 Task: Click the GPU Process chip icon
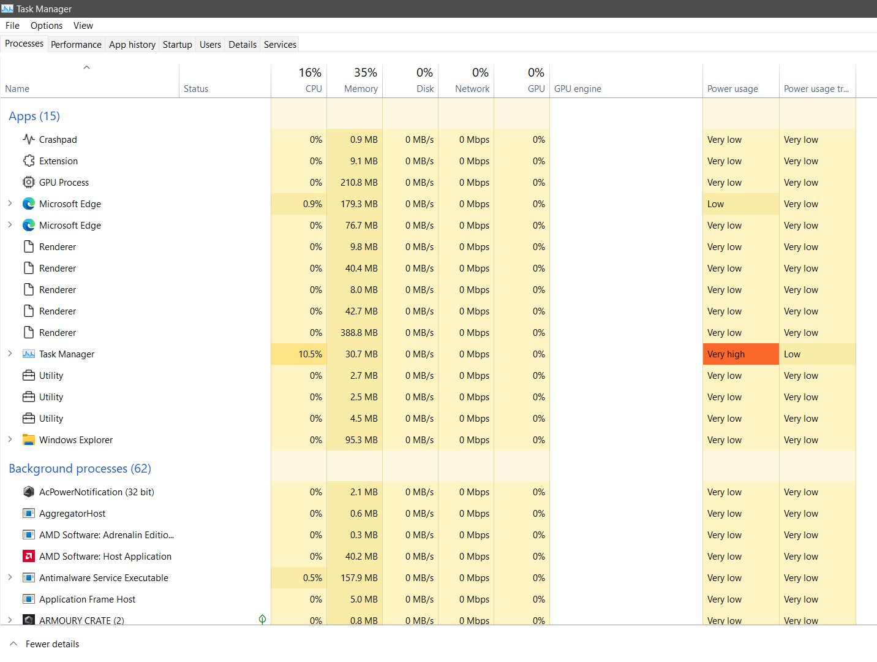[x=28, y=182]
